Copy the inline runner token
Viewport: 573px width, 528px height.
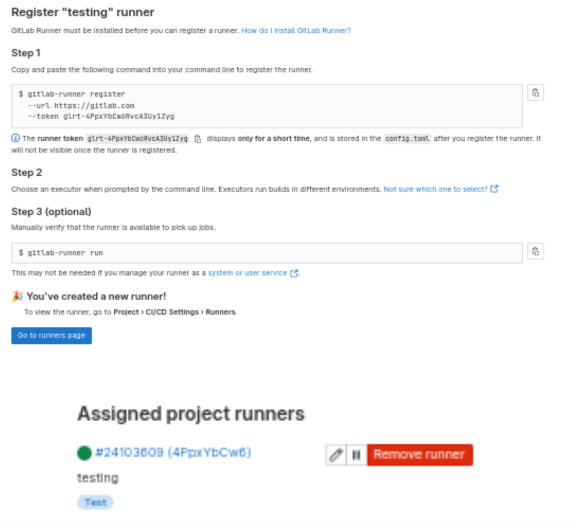198,139
